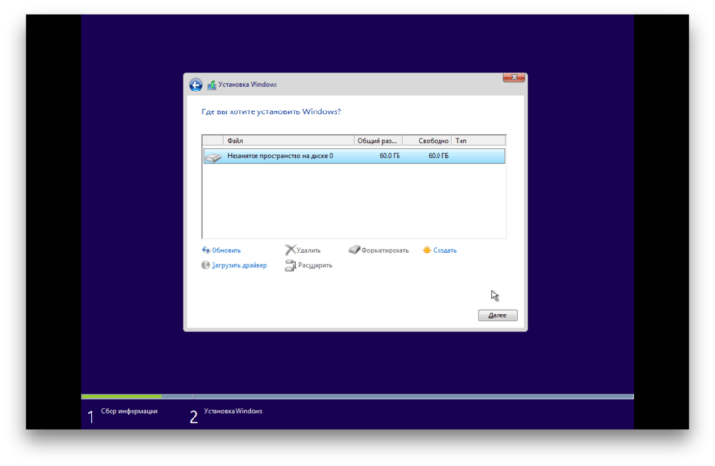Screen dimensions: 715x466
Task: Click the Свободно column header
Action: coord(427,141)
